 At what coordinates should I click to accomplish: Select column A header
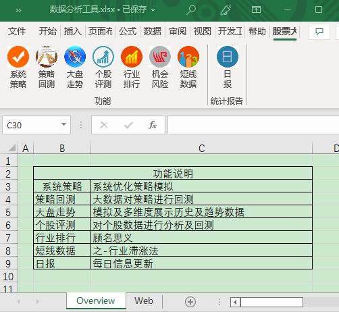[x=26, y=148]
